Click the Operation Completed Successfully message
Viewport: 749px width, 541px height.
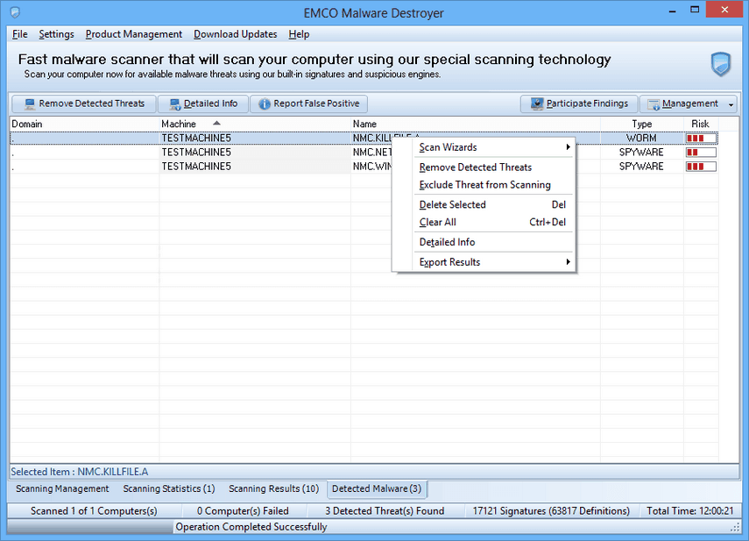click(251, 527)
